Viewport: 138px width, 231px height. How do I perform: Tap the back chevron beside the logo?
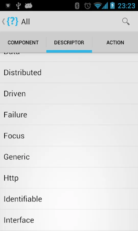tap(3, 22)
